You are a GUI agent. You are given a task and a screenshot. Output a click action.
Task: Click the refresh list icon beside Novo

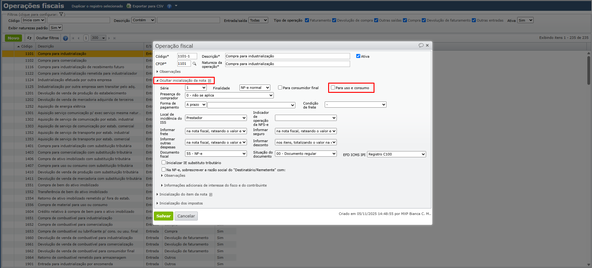[29, 38]
